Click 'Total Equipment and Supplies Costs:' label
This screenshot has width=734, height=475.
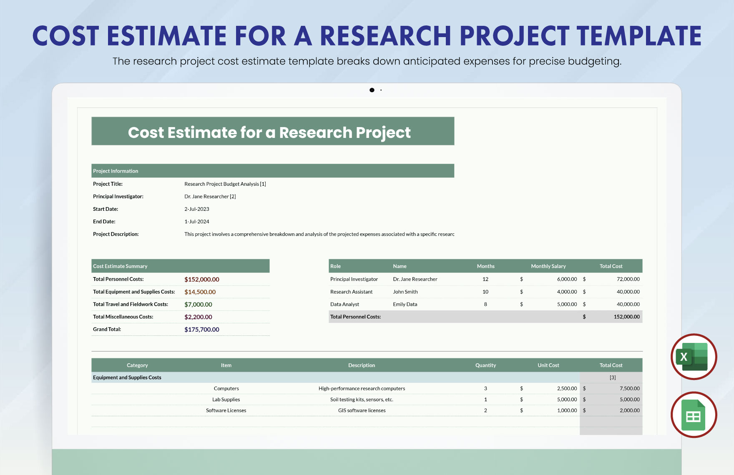[x=134, y=292]
